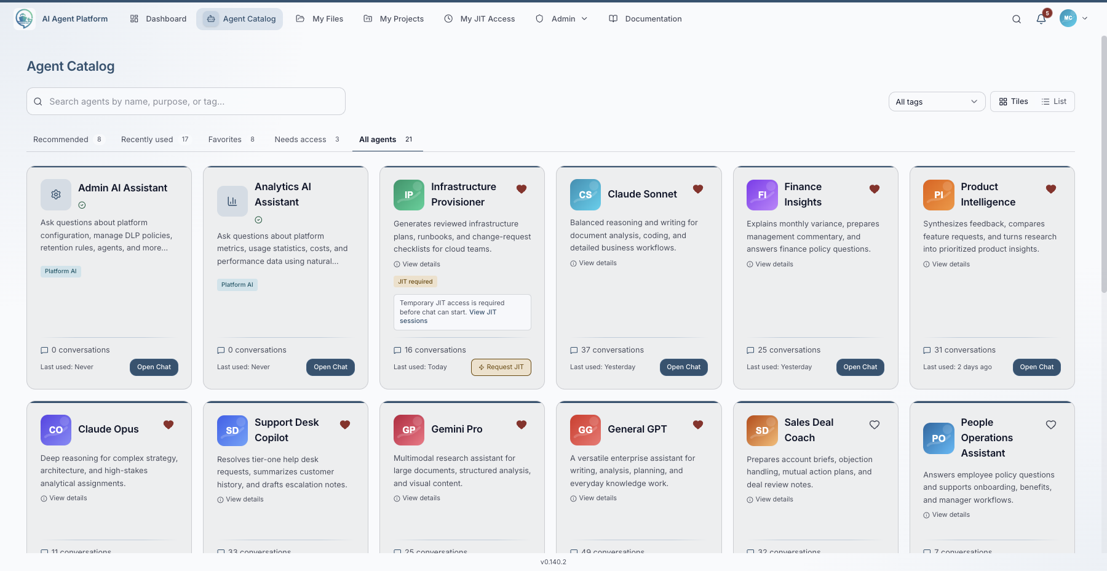
Task: Open the search magnifier icon in header
Action: tap(1017, 19)
